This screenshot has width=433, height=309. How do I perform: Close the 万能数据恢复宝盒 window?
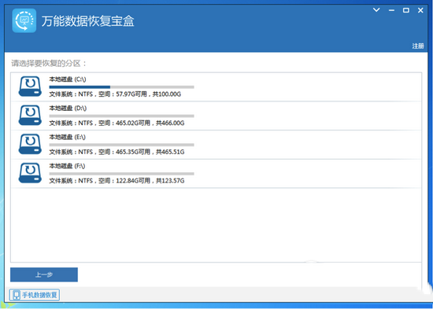point(420,10)
